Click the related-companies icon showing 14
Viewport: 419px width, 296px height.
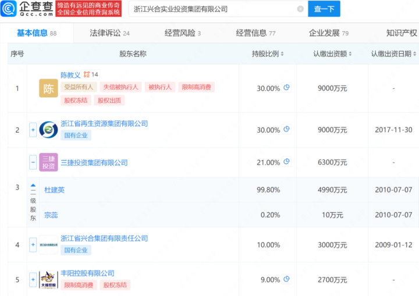[x=91, y=74]
